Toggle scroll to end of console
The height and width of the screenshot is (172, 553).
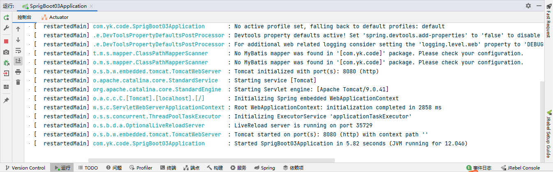point(18,61)
